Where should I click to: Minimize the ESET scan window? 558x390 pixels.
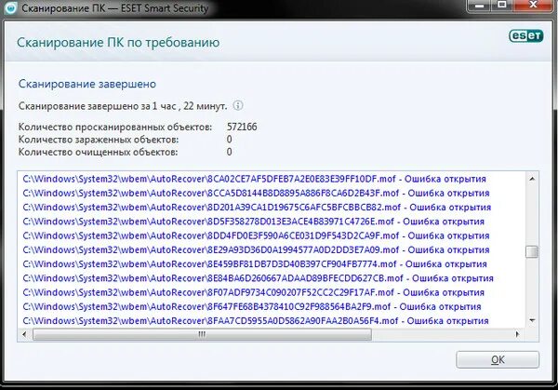(x=479, y=6)
